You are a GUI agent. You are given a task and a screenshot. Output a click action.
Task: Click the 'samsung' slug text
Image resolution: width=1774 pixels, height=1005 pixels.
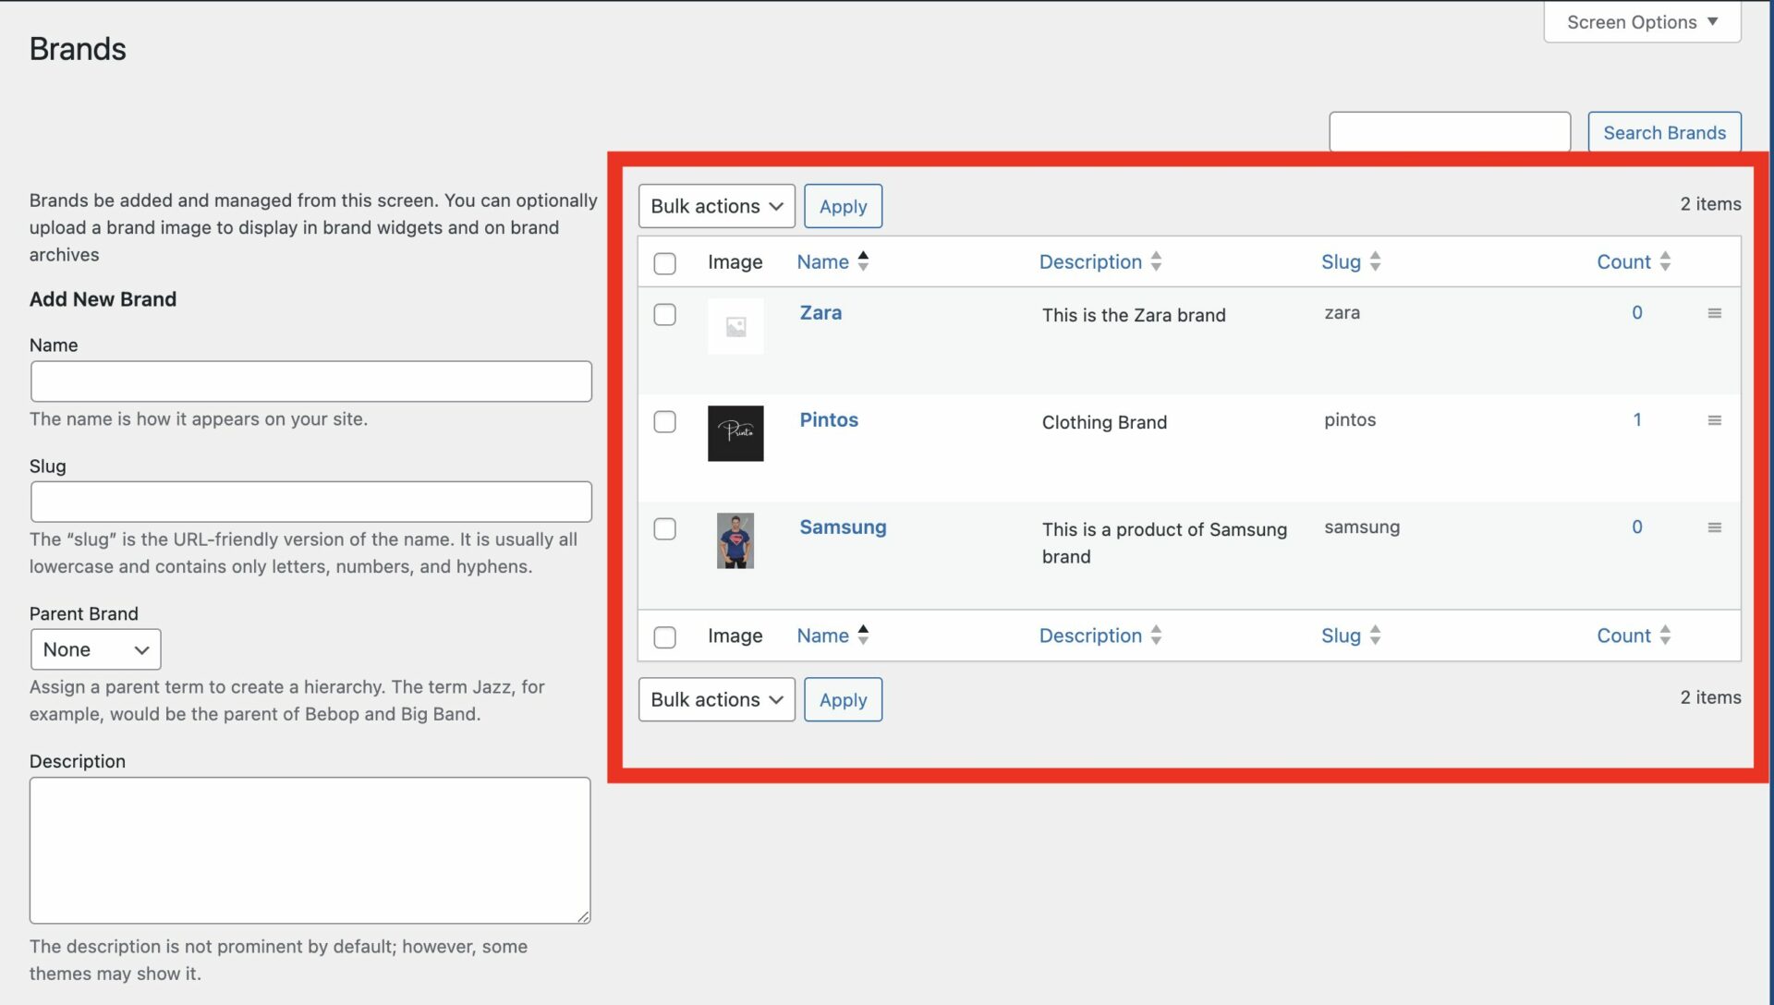(x=1362, y=527)
